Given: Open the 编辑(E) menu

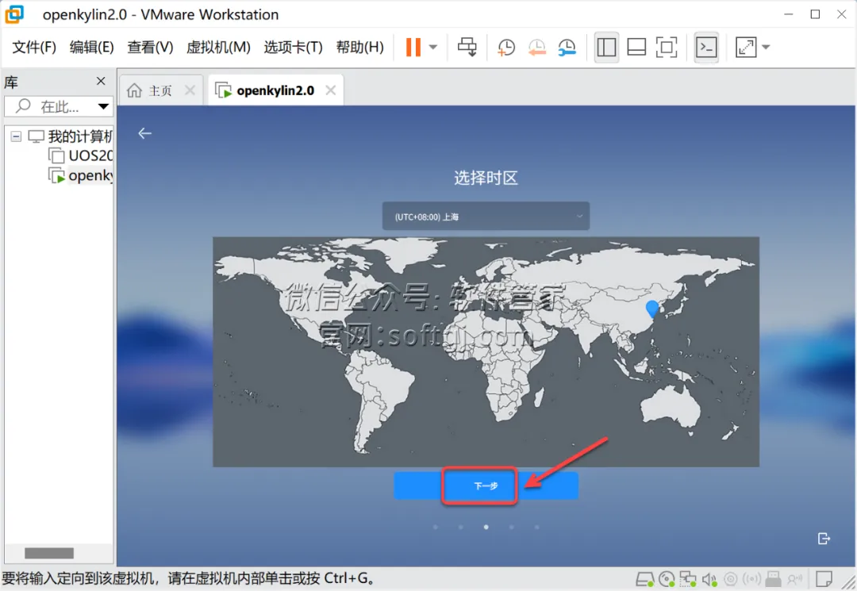Looking at the screenshot, I should pyautogui.click(x=91, y=47).
